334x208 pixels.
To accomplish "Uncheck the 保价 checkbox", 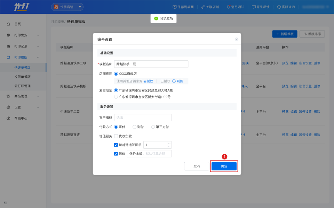I will click(x=116, y=154).
